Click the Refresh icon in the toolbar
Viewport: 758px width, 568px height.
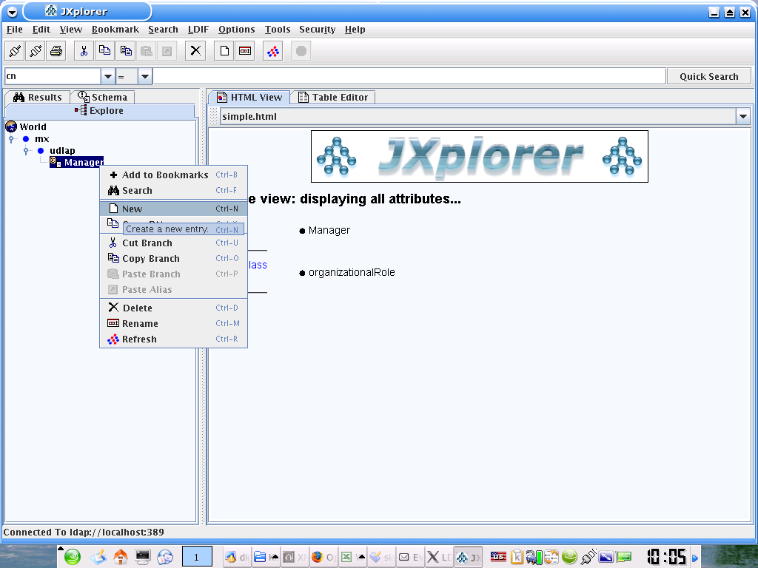pos(272,51)
